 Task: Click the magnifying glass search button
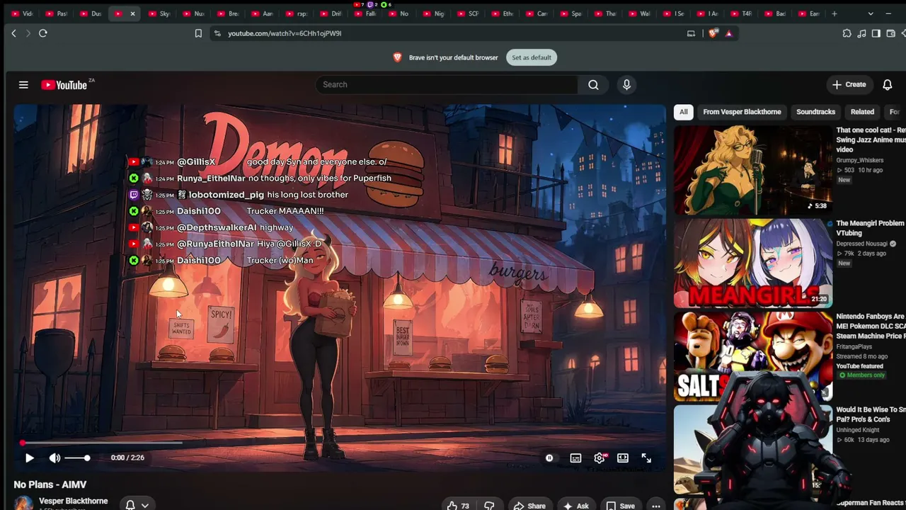tap(593, 84)
